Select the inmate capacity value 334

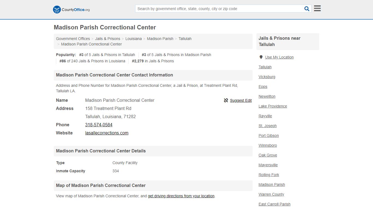pyautogui.click(x=116, y=171)
